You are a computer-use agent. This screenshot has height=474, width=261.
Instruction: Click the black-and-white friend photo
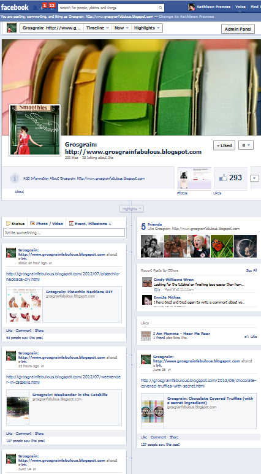(152, 246)
